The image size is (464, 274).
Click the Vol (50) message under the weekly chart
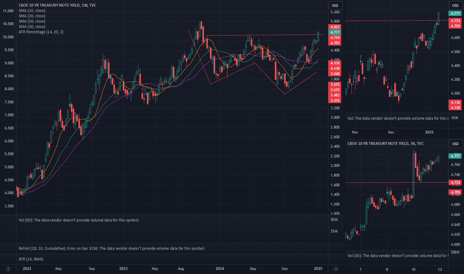click(79, 220)
